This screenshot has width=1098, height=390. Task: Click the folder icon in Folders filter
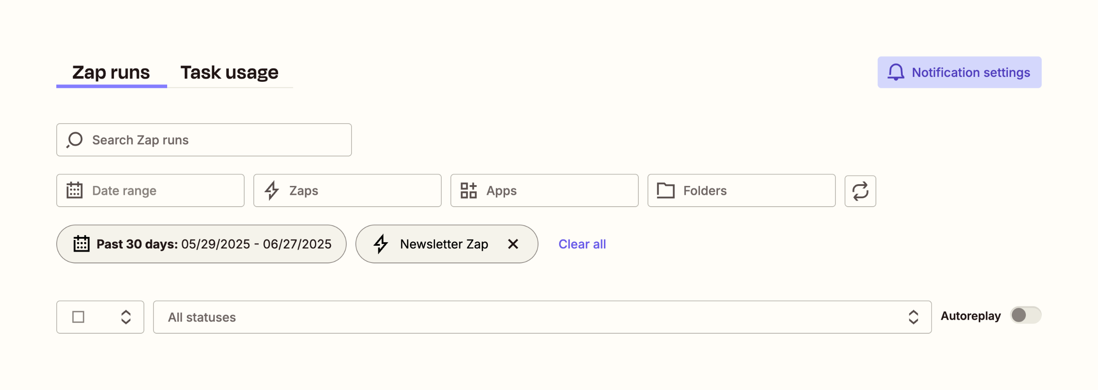666,190
